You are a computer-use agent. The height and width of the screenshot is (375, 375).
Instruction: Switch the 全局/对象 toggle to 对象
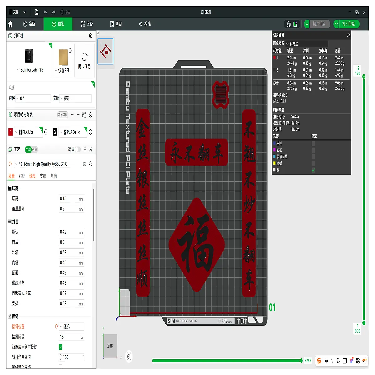pos(34,149)
